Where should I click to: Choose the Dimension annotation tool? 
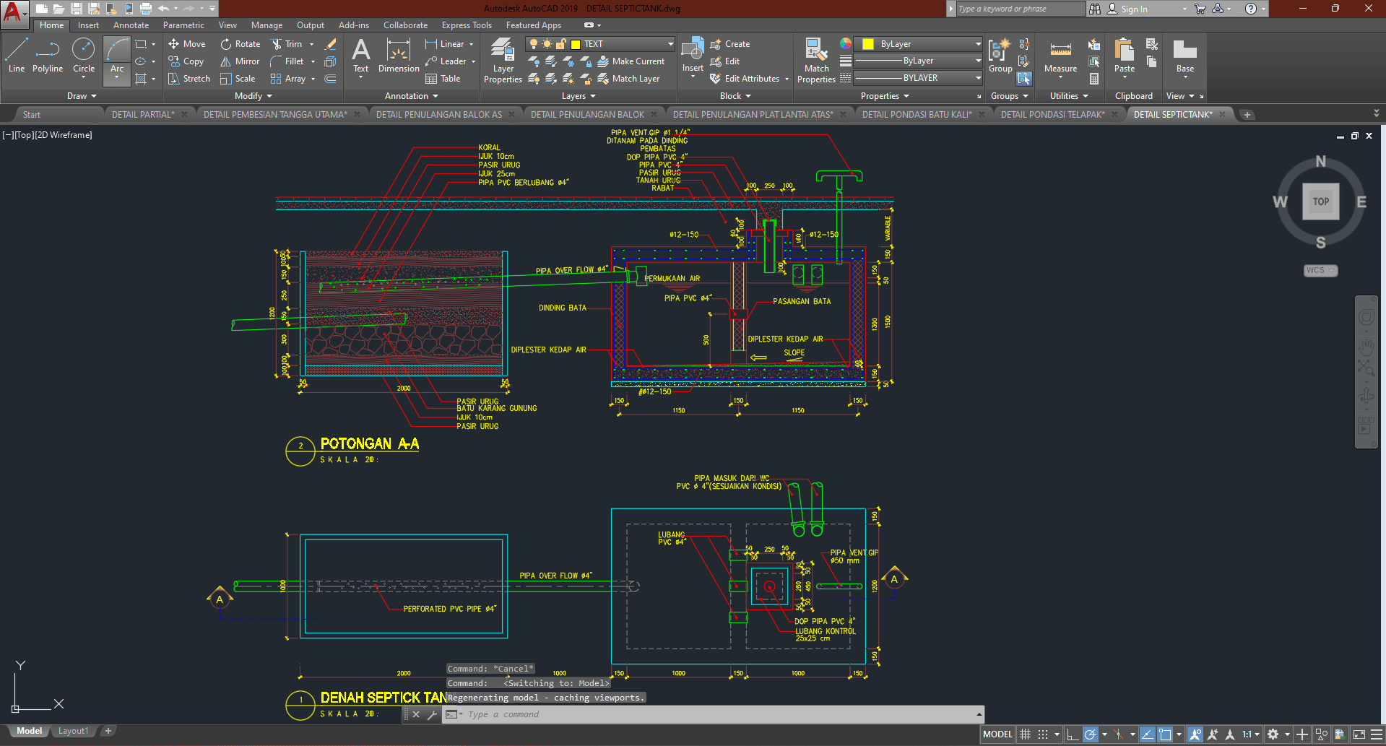coord(399,56)
